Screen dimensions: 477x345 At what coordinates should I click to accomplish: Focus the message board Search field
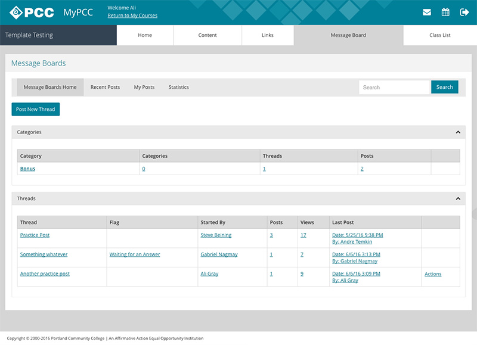(x=394, y=88)
